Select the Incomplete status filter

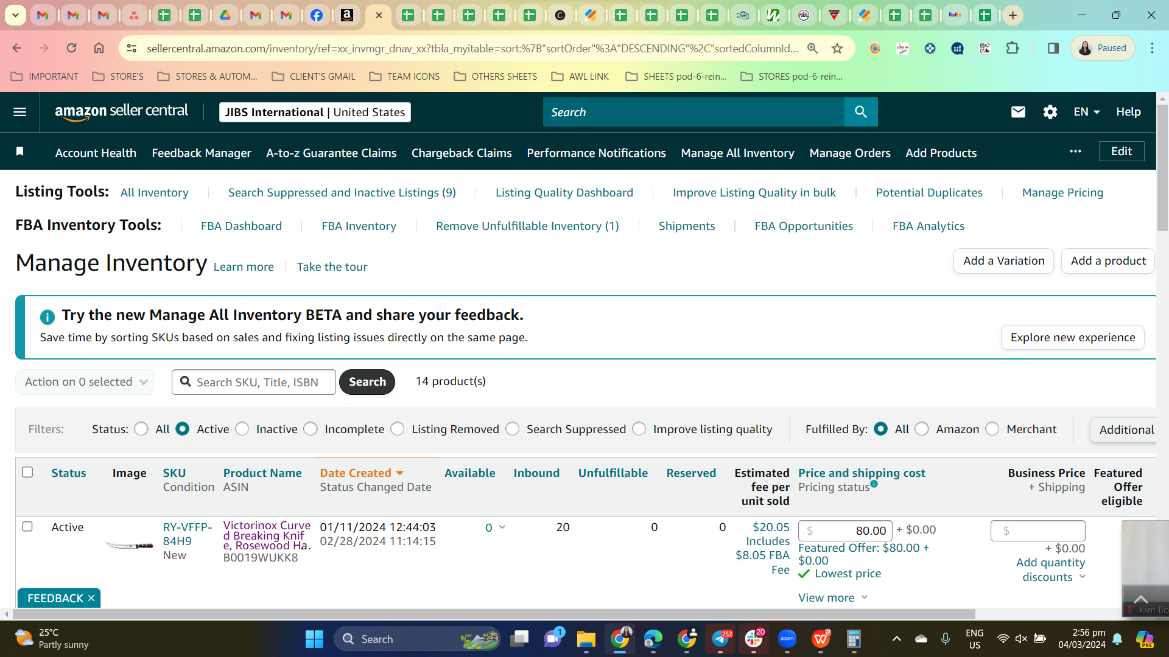[311, 429]
